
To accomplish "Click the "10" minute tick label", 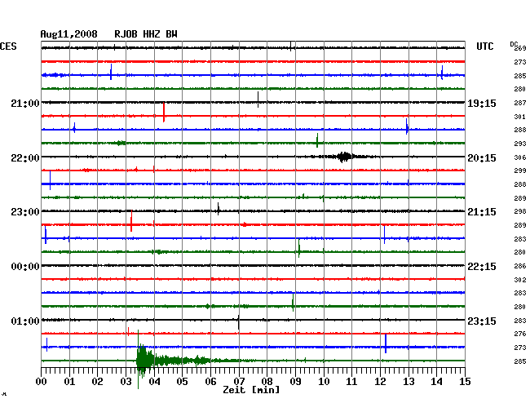I will coord(324,382).
